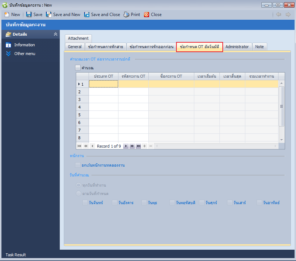
Task: Click the Save floppy disk icon
Action: pos(29,15)
